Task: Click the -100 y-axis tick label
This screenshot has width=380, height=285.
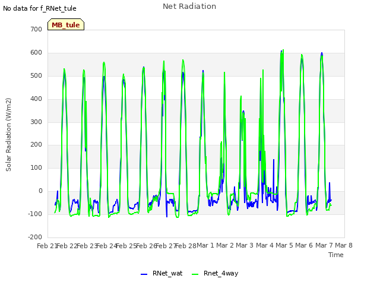Action: (35, 214)
